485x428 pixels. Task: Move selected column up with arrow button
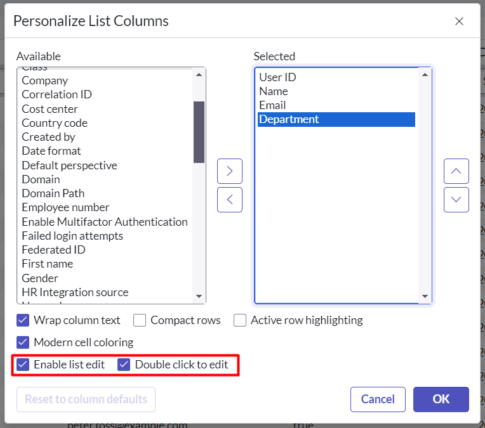[x=456, y=171]
